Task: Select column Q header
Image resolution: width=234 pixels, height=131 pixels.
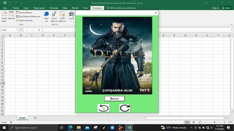Action: point(185,35)
